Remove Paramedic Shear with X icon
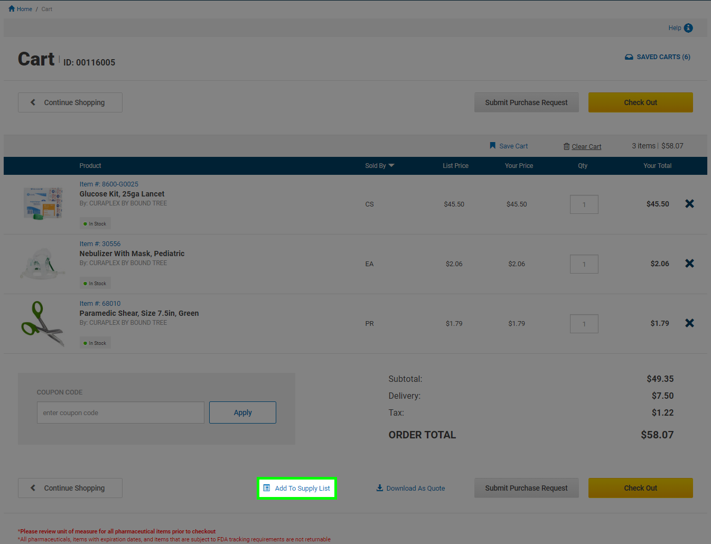Screen dimensions: 711x544 pos(690,323)
